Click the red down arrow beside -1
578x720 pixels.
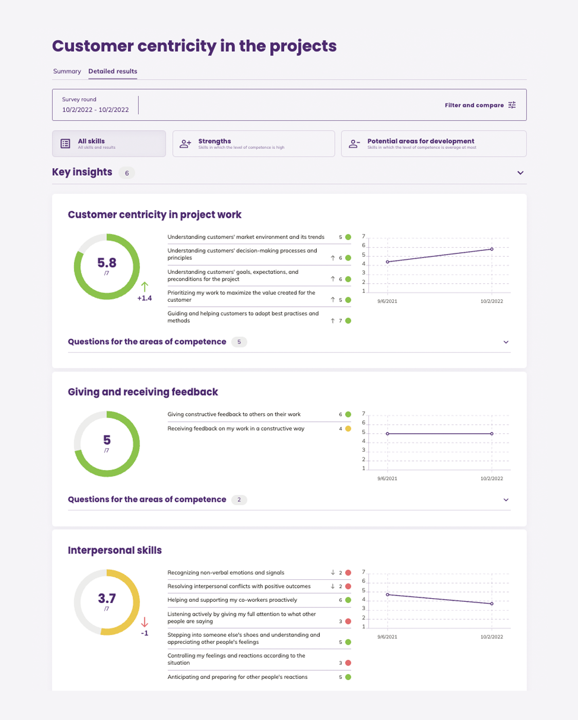tap(144, 622)
